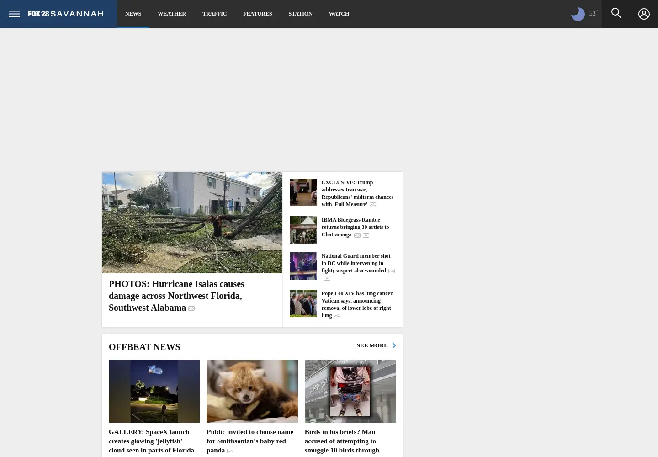Open the baby red panda image
The image size is (658, 457).
pyautogui.click(x=252, y=391)
